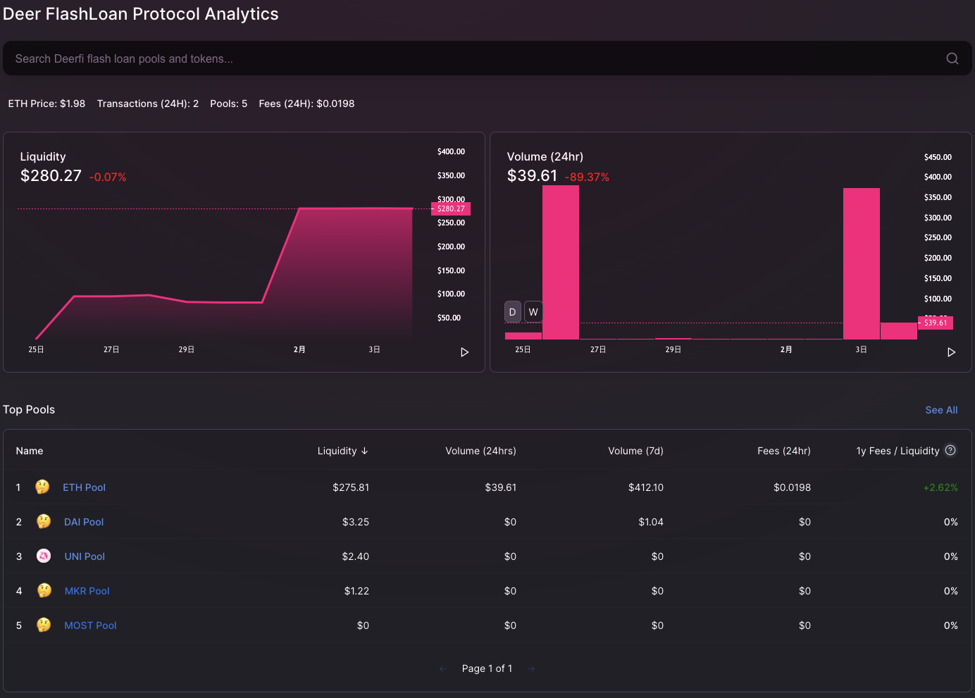Click the volume change -89.37% value

587,177
